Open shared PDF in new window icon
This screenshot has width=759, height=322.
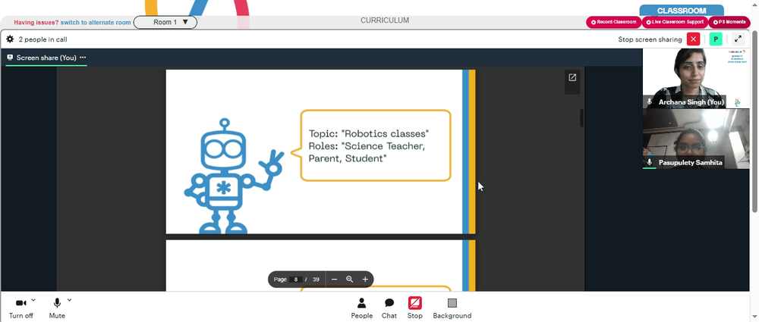[x=572, y=77]
